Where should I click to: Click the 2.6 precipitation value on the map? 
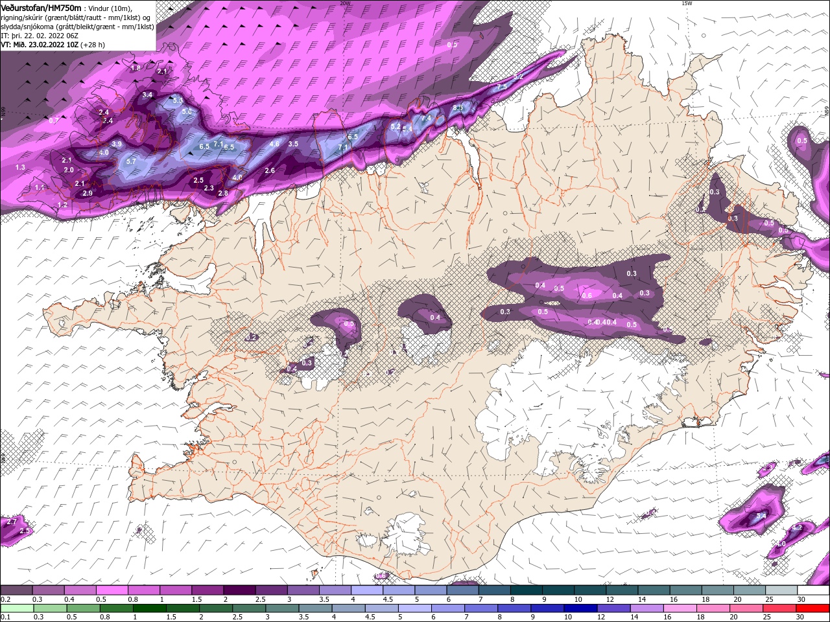(270, 170)
